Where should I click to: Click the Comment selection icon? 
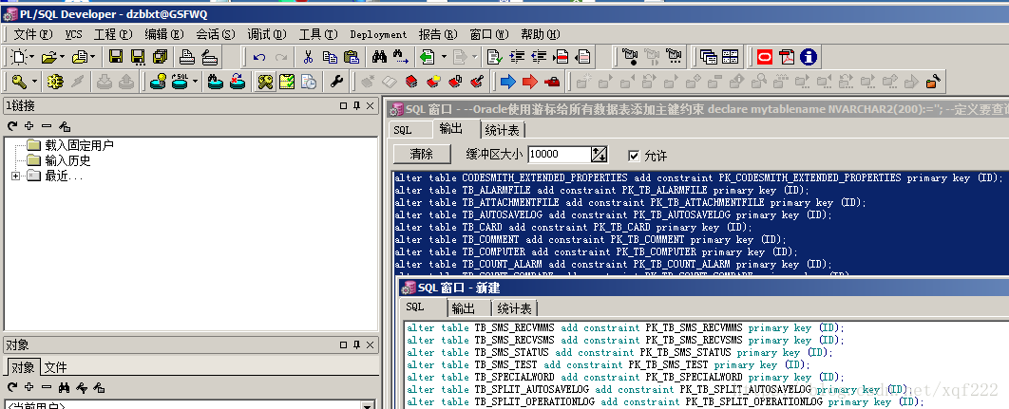(x=561, y=57)
